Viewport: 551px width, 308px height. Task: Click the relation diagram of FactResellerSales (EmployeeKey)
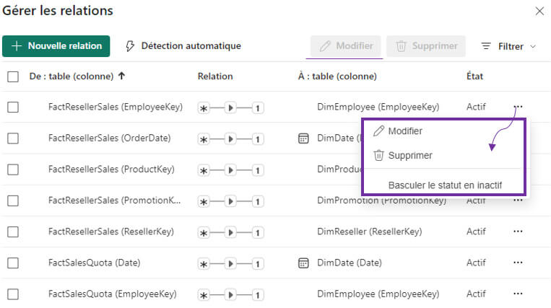(x=230, y=107)
